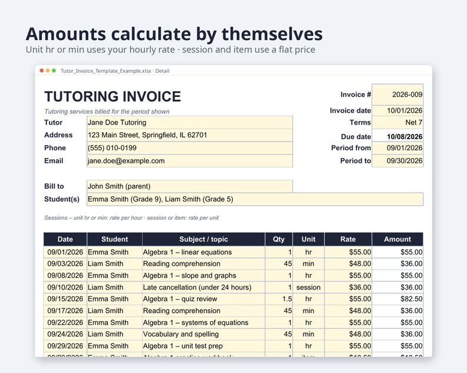
Task: Select the Address field 123 Main Street
Action: click(x=190, y=135)
